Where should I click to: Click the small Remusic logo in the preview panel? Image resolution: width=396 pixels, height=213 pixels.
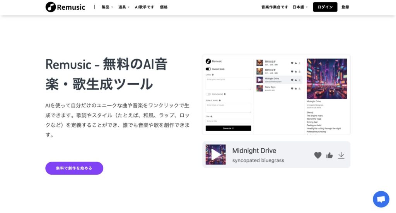pos(213,61)
